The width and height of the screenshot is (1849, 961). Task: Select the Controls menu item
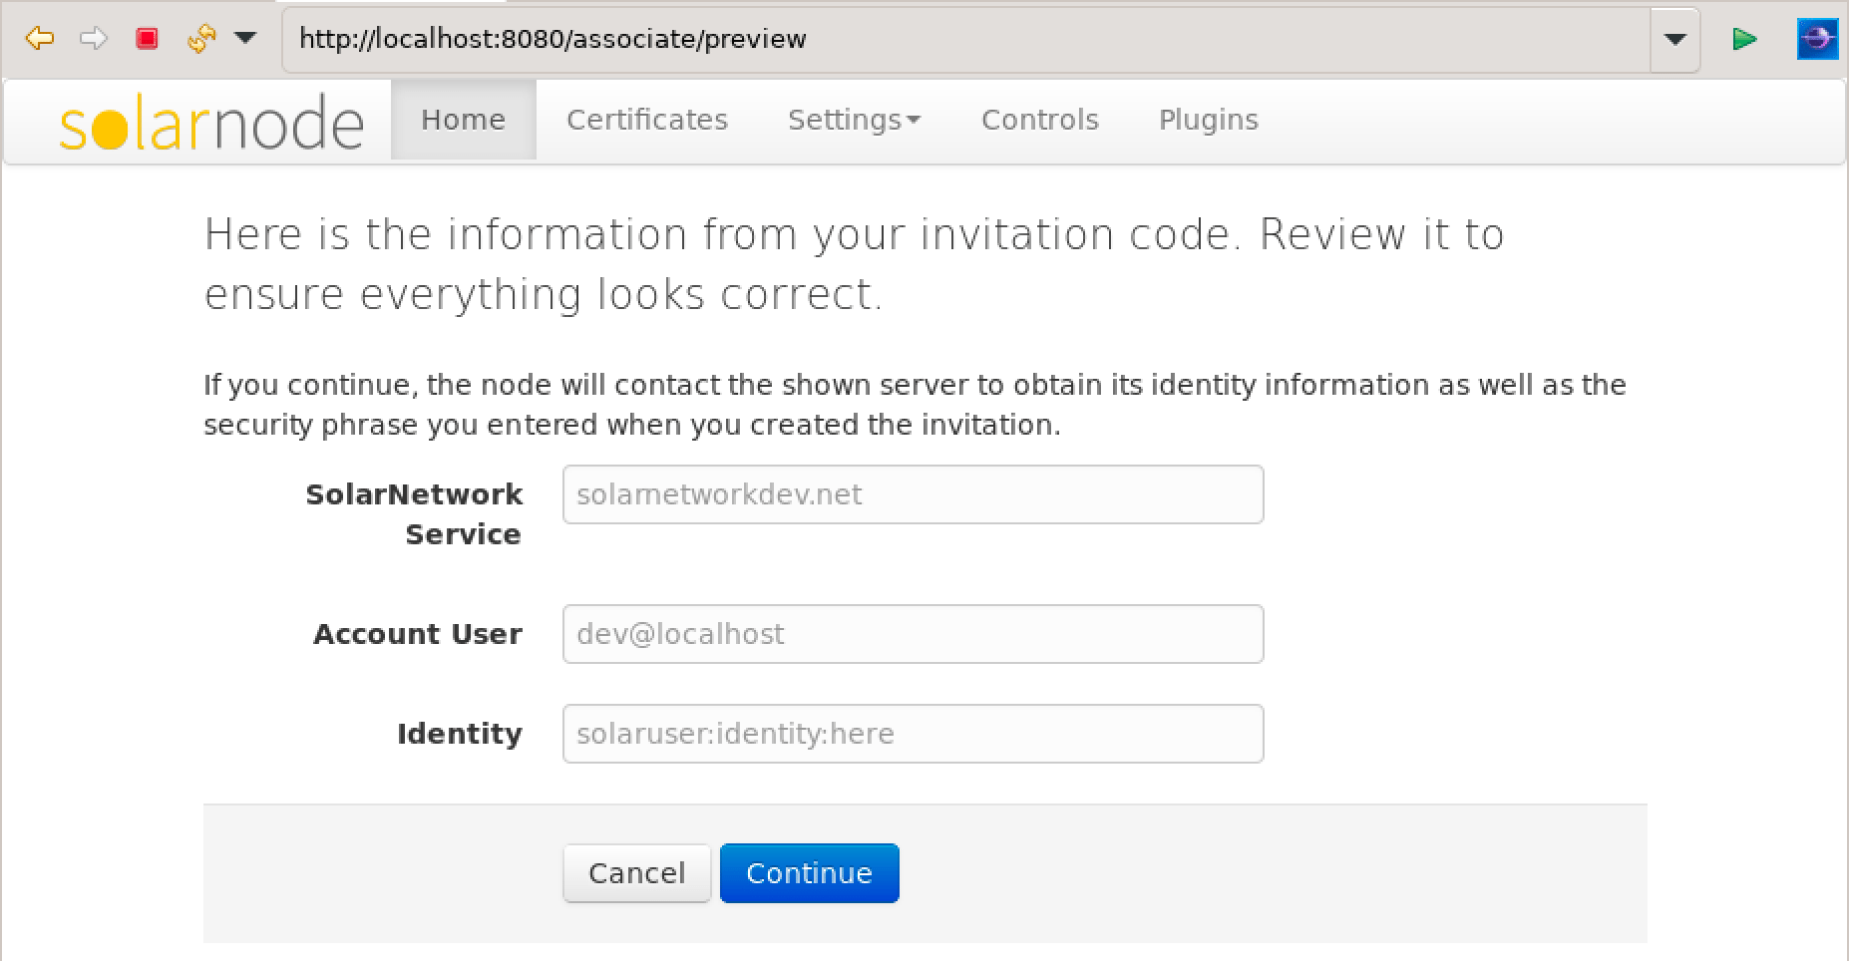point(1039,120)
